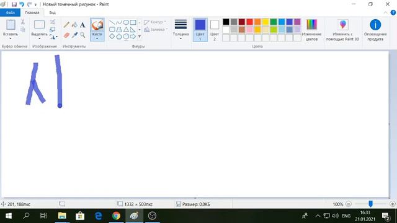Open the File (Файл) menu

click(10, 12)
